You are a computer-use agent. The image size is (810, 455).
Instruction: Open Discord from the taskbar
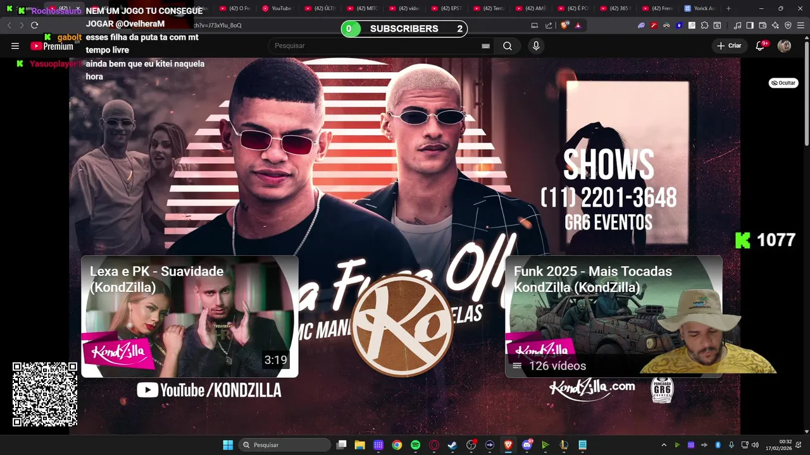pos(527,445)
